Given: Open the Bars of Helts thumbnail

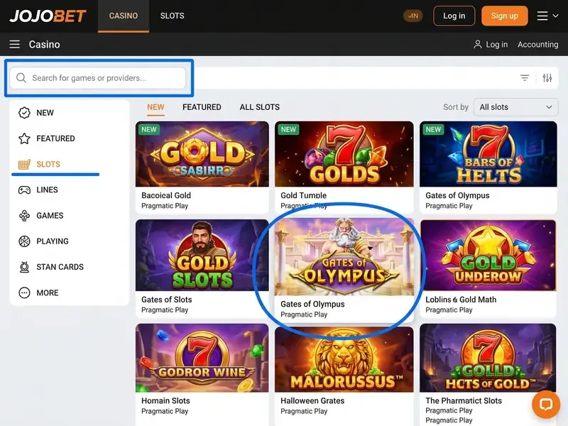Looking at the screenshot, I should 488,154.
